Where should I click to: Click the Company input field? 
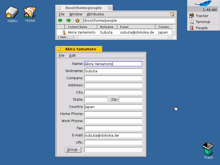(x=113, y=78)
